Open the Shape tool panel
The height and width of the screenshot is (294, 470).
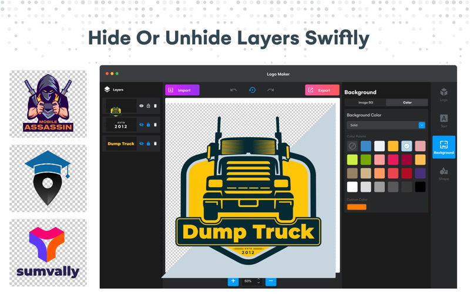tap(444, 173)
